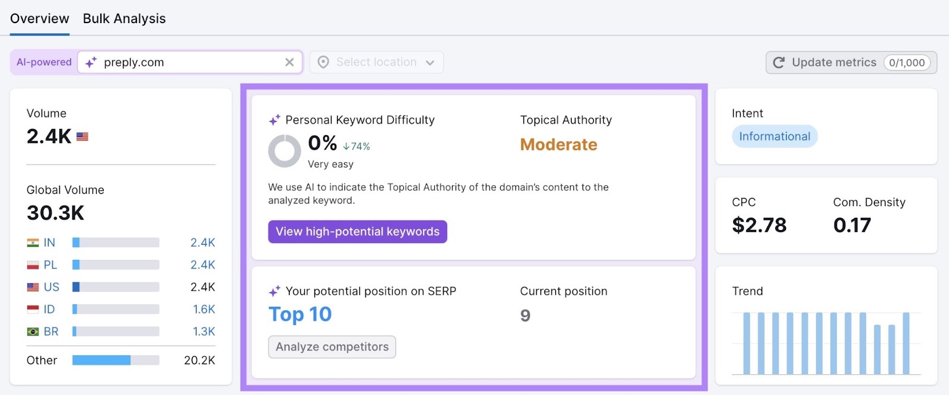
Task: Click the Poland flag beside PL
Action: tap(34, 265)
